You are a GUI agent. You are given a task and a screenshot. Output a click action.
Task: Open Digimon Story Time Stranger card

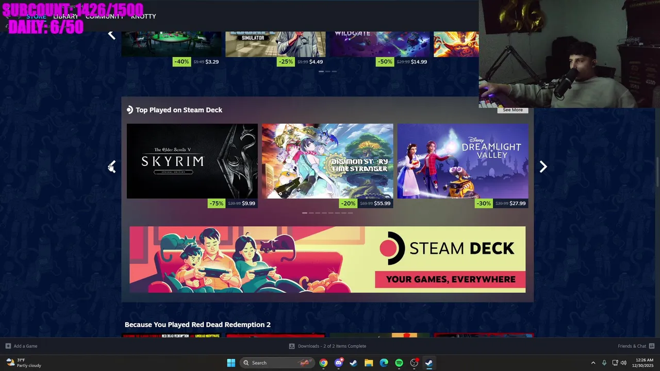pyautogui.click(x=327, y=161)
